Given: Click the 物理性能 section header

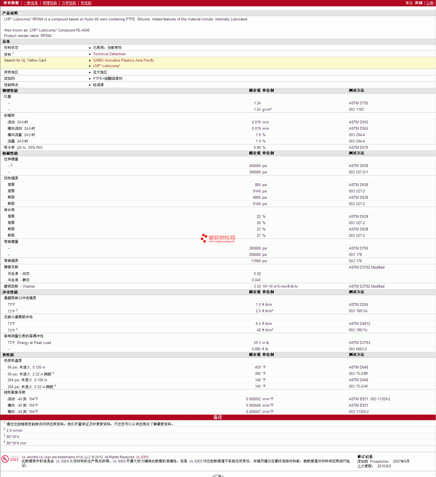Looking at the screenshot, I should coord(10,91).
